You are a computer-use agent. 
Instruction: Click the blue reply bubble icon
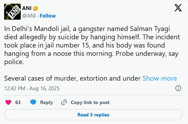[33, 102]
